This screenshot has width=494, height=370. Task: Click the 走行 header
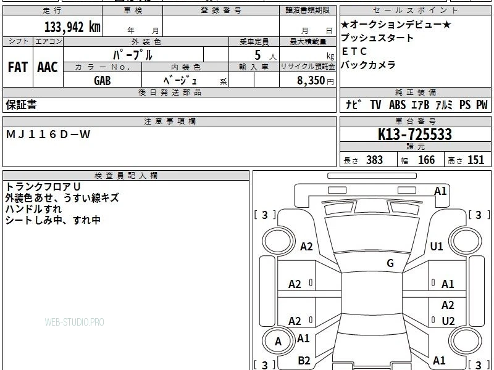pos(52,10)
